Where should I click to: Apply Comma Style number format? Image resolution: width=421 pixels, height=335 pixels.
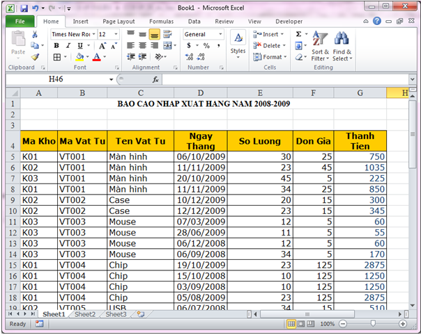[x=219, y=45]
